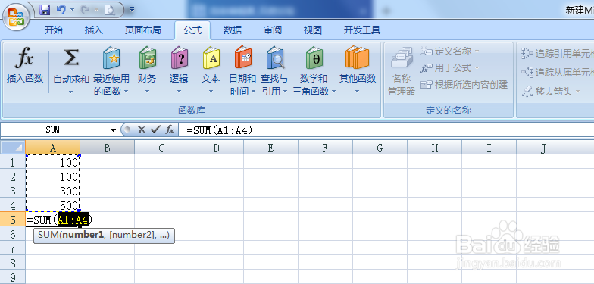Click the 移去箭头 button
Image resolution: width=594 pixels, height=284 pixels.
click(x=551, y=91)
